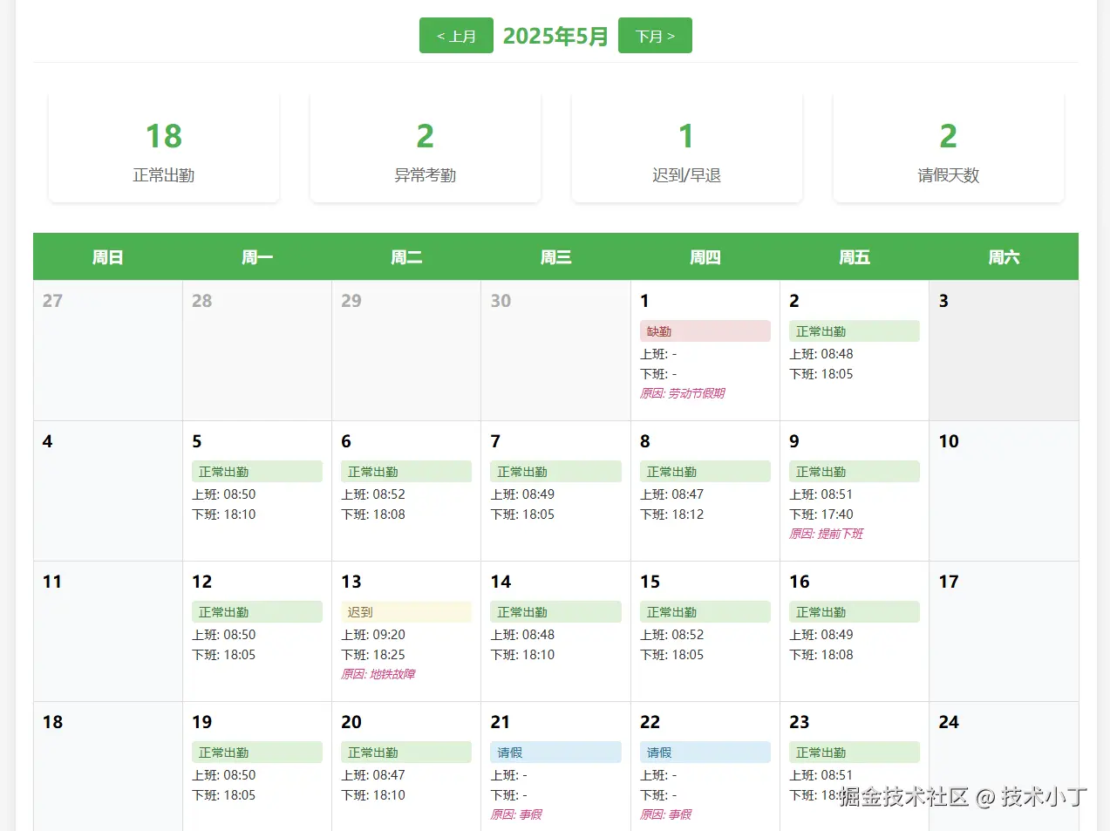Open the 迟到/早退 statistics card
The image size is (1110, 831).
click(687, 148)
